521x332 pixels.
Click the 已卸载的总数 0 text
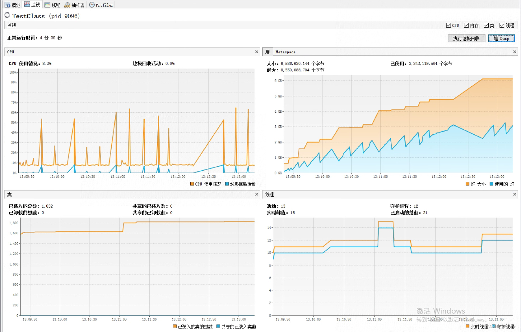(26, 213)
